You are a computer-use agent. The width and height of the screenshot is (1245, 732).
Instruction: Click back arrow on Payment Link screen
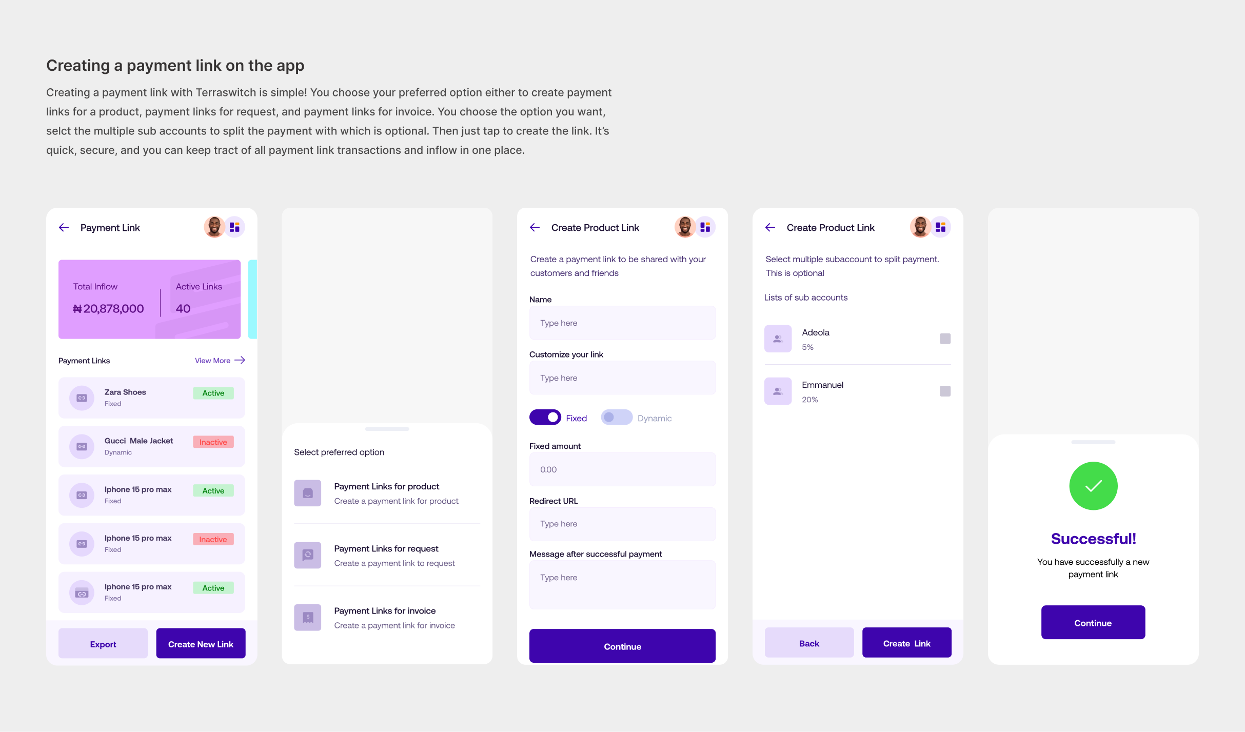pos(64,227)
